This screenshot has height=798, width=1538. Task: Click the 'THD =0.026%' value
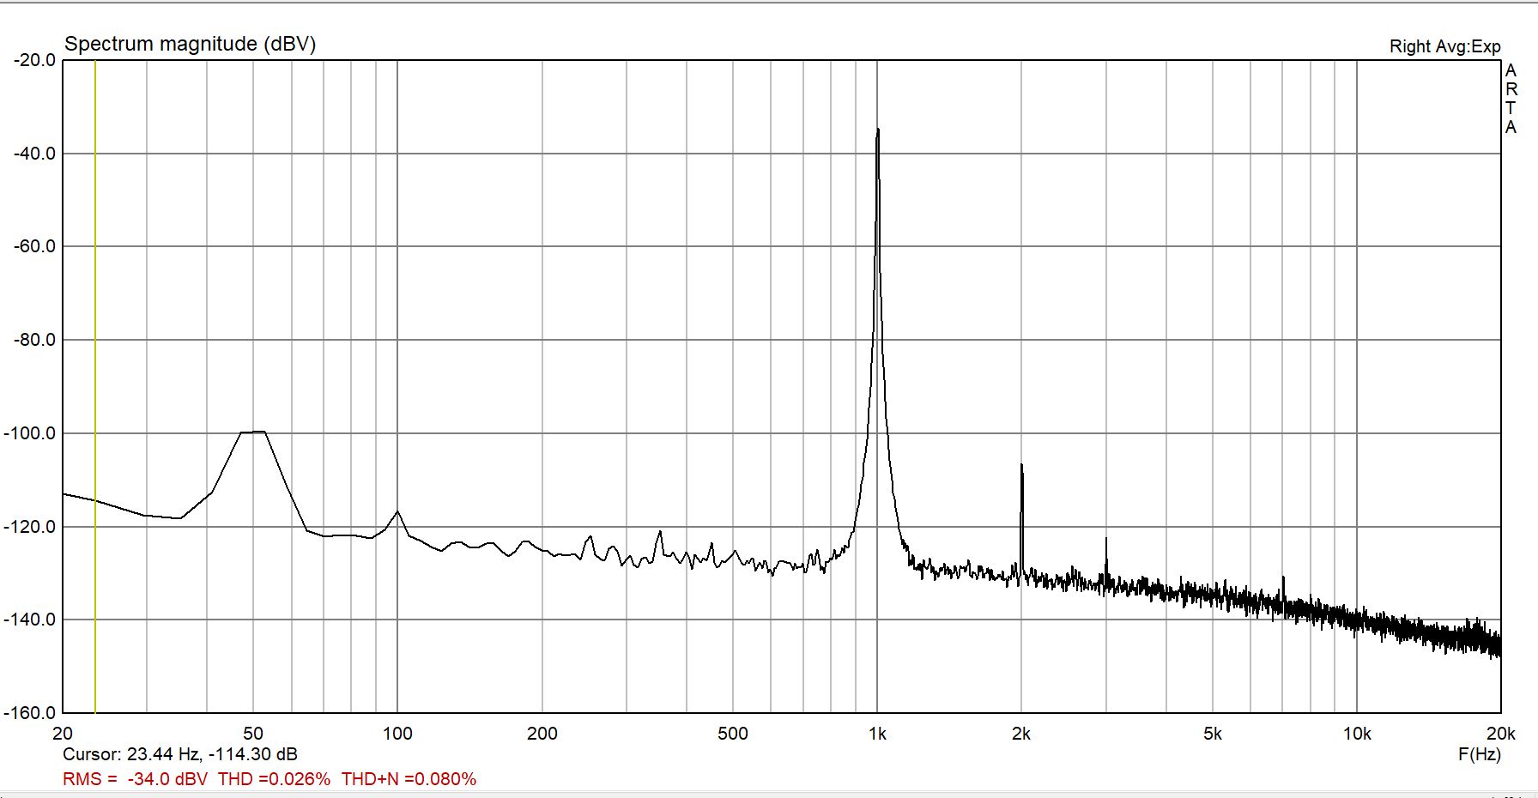[x=274, y=779]
